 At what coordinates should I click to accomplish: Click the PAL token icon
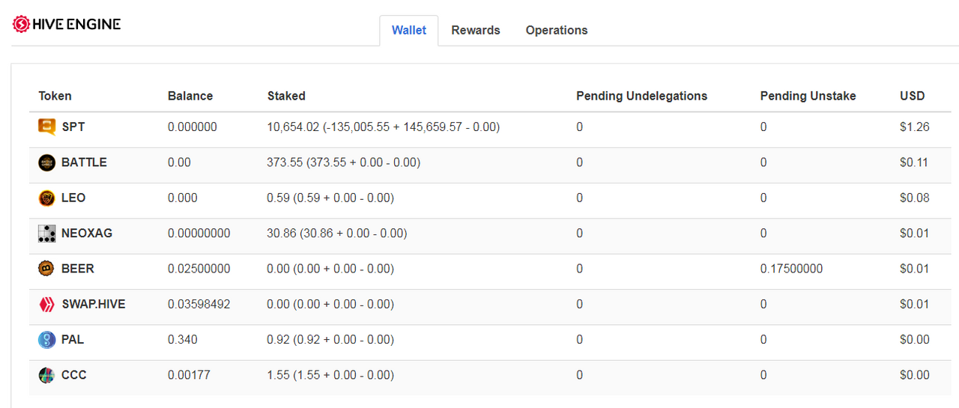pyautogui.click(x=46, y=340)
